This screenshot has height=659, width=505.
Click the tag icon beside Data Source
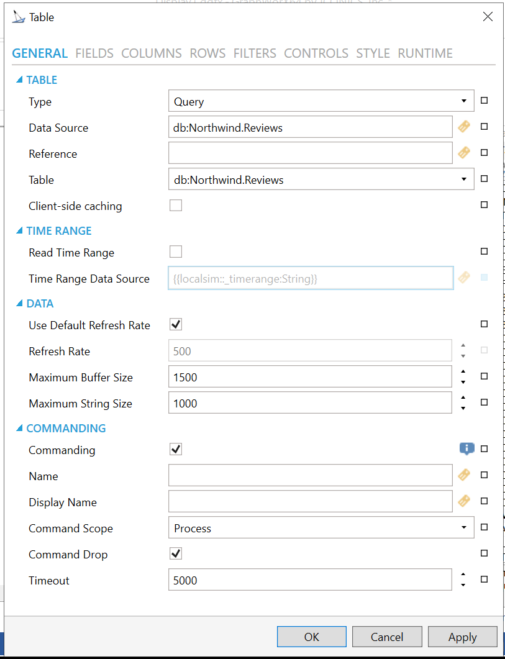(x=464, y=127)
